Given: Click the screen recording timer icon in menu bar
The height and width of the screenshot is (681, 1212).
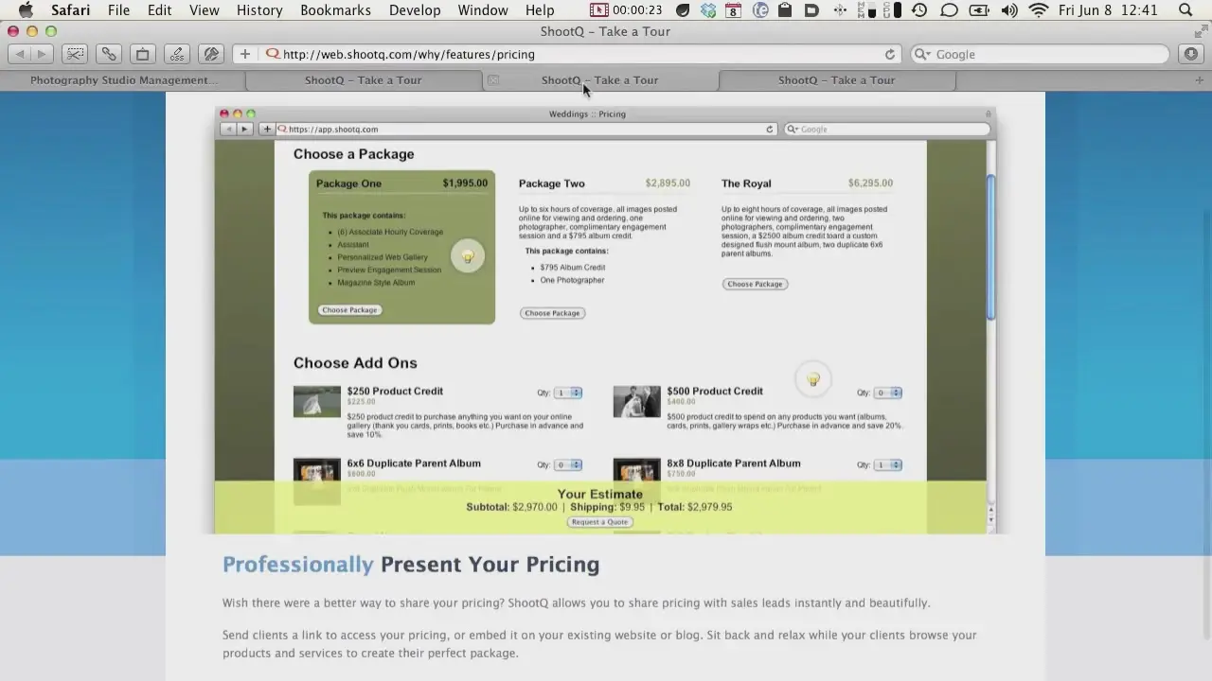Looking at the screenshot, I should click(598, 10).
